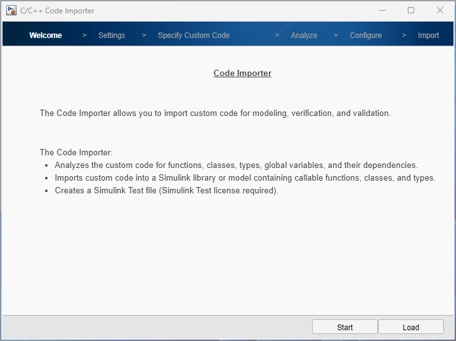
Task: Go to the Settings step
Action: pos(112,35)
